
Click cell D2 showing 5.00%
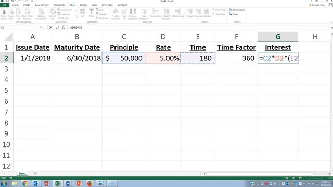(163, 58)
